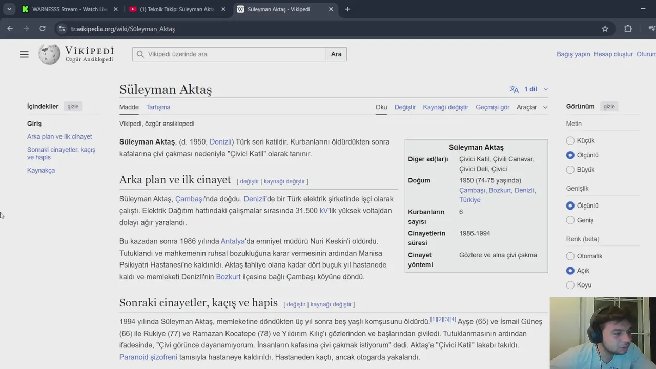Click kaynağı değiştir beside Arka plan heading
The width and height of the screenshot is (656, 369).
(x=284, y=181)
